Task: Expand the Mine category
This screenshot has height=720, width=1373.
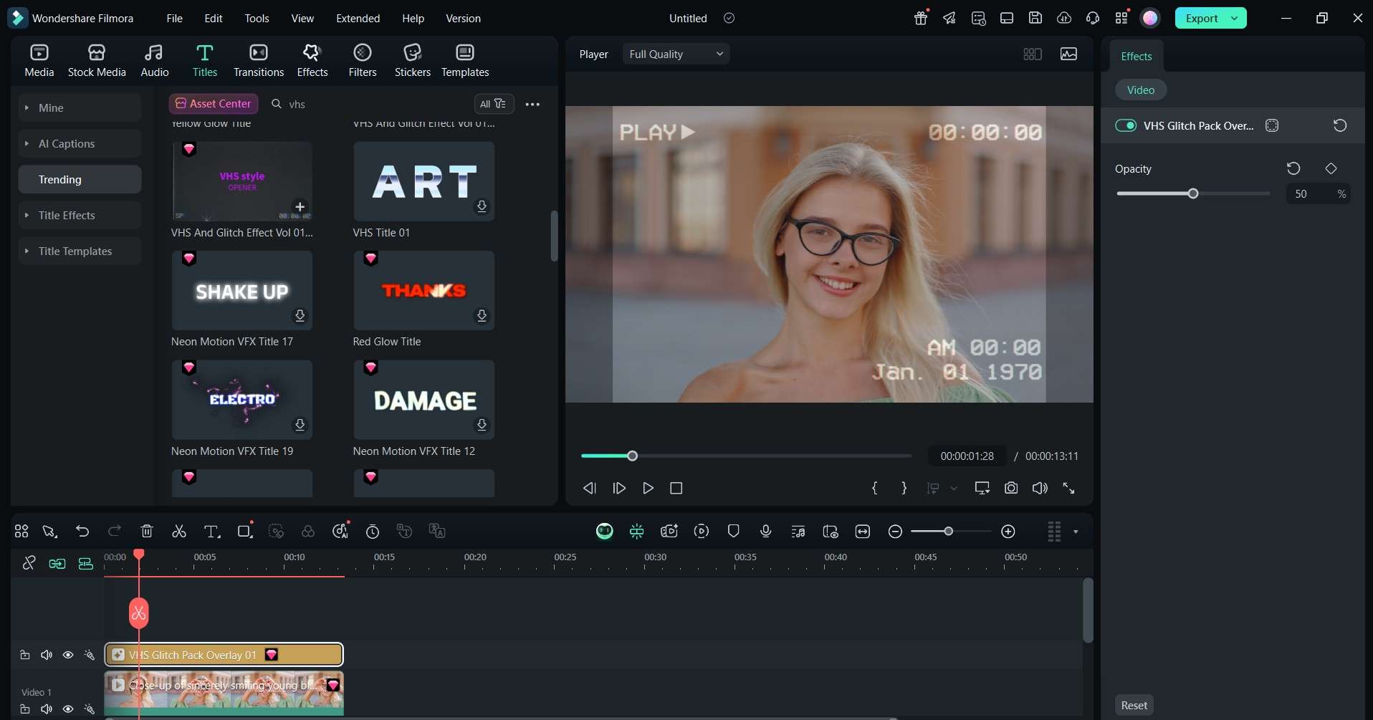Action: coord(80,107)
